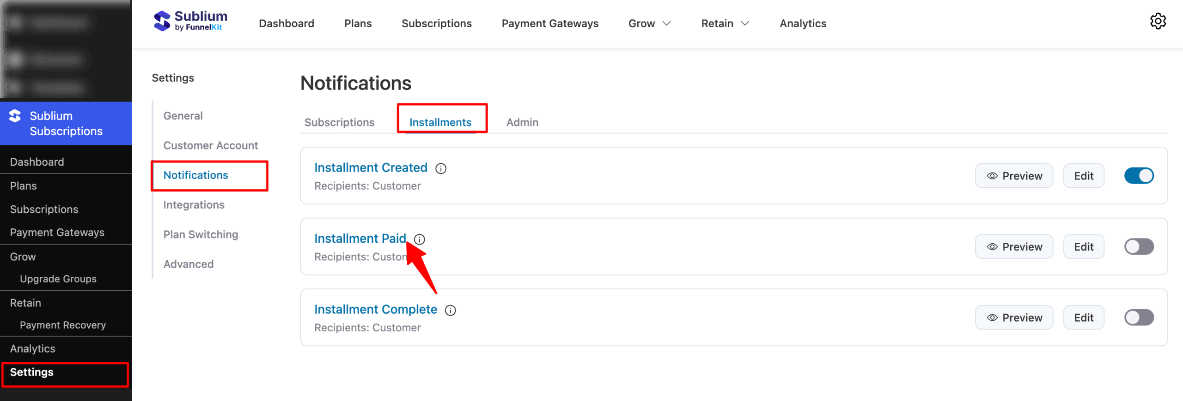Open the settings gear icon
This screenshot has width=1183, height=401.
click(x=1158, y=21)
